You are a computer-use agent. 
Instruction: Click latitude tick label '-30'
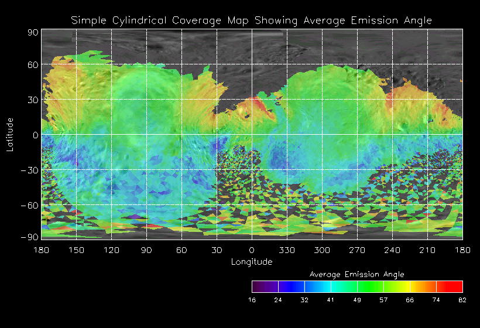click(30, 170)
